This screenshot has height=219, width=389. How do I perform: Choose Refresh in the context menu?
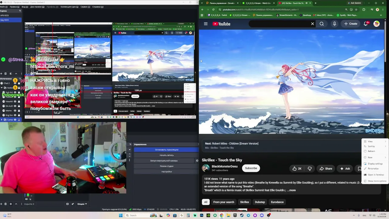coord(376,151)
